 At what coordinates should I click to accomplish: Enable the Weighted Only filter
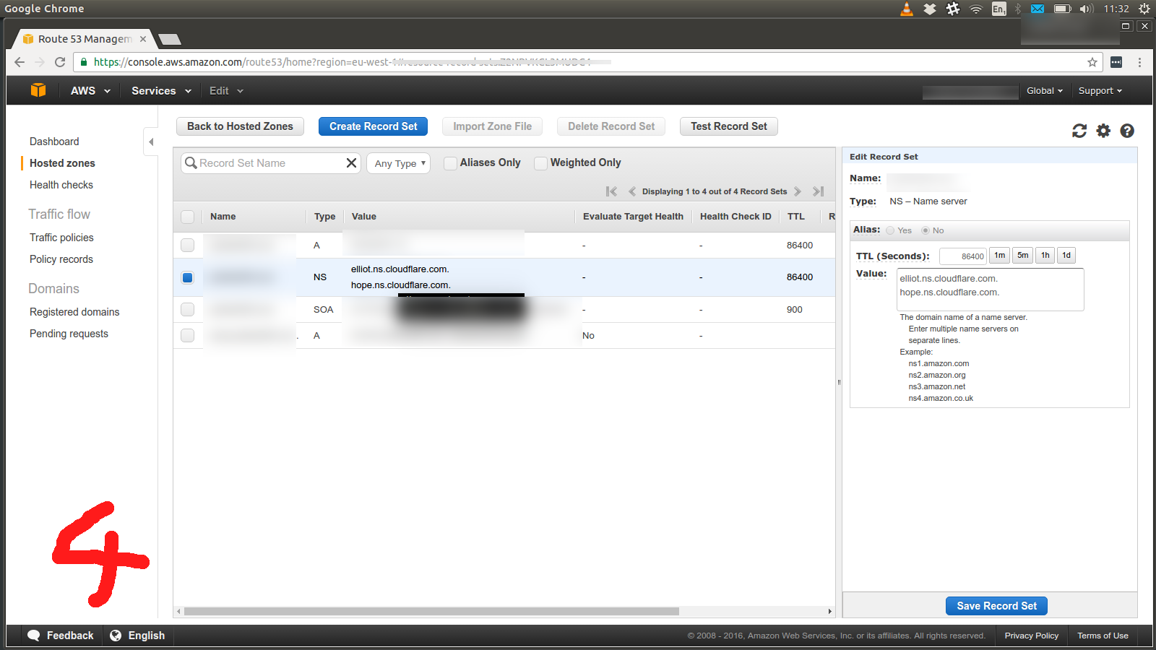[540, 163]
